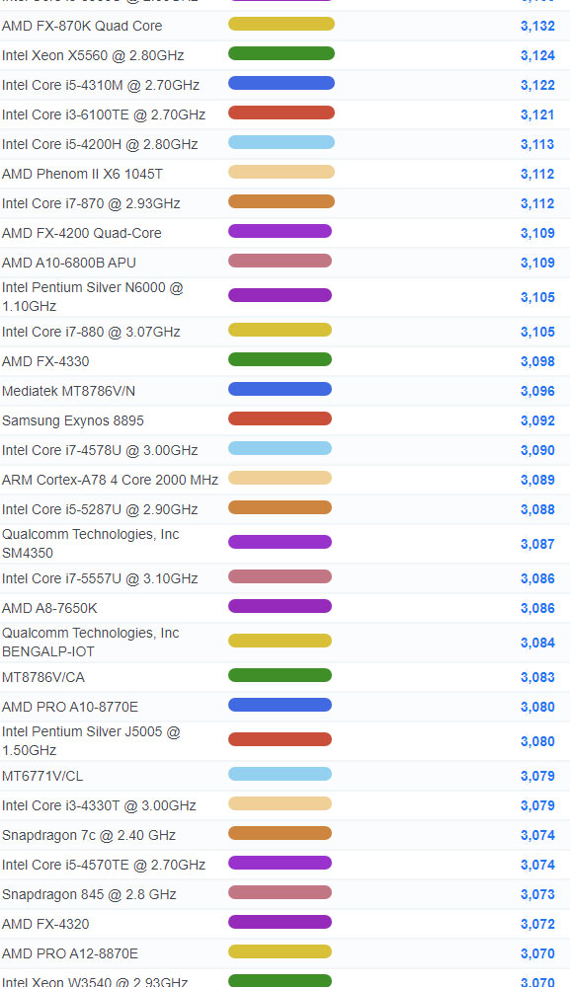Image resolution: width=570 pixels, height=987 pixels.
Task: Click the red bar for Samsung Exynos 8895
Action: pyautogui.click(x=280, y=418)
